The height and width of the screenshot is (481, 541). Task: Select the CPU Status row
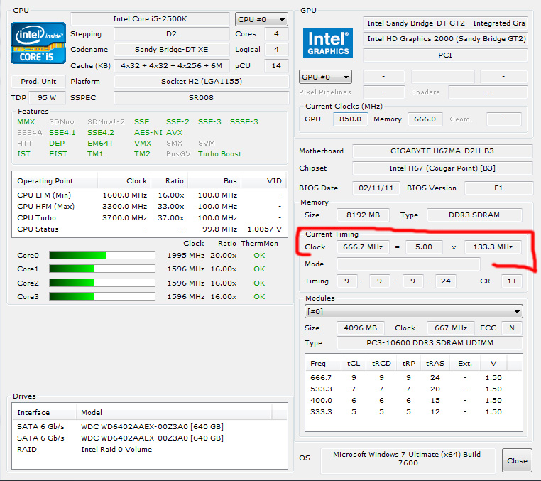coord(149,229)
